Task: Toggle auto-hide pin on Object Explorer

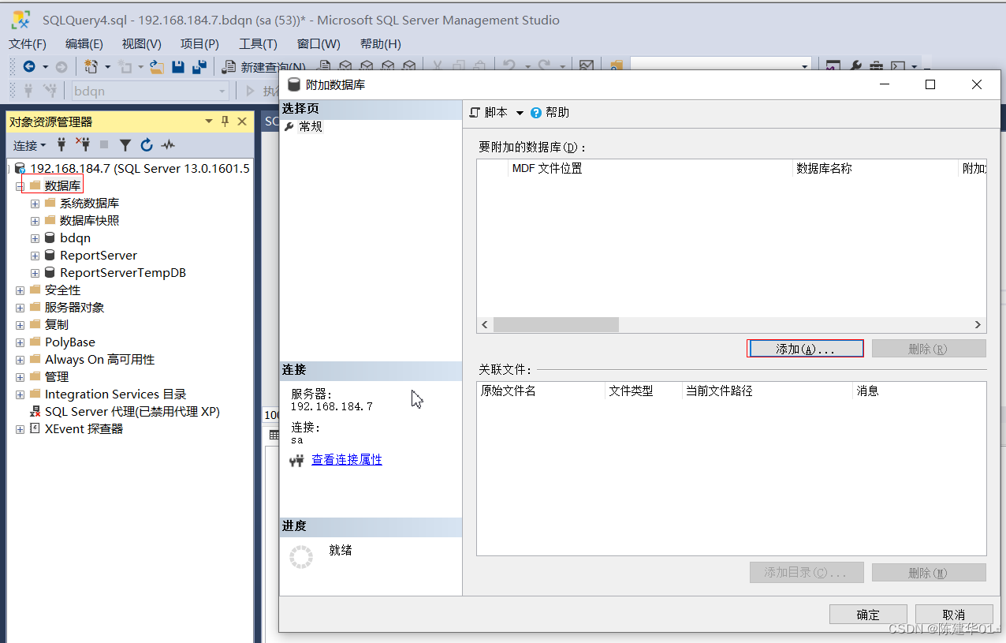Action: tap(225, 121)
